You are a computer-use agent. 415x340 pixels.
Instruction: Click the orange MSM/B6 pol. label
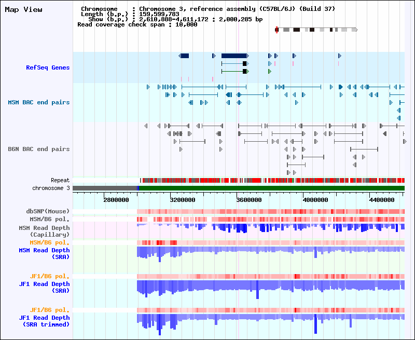tap(50, 242)
